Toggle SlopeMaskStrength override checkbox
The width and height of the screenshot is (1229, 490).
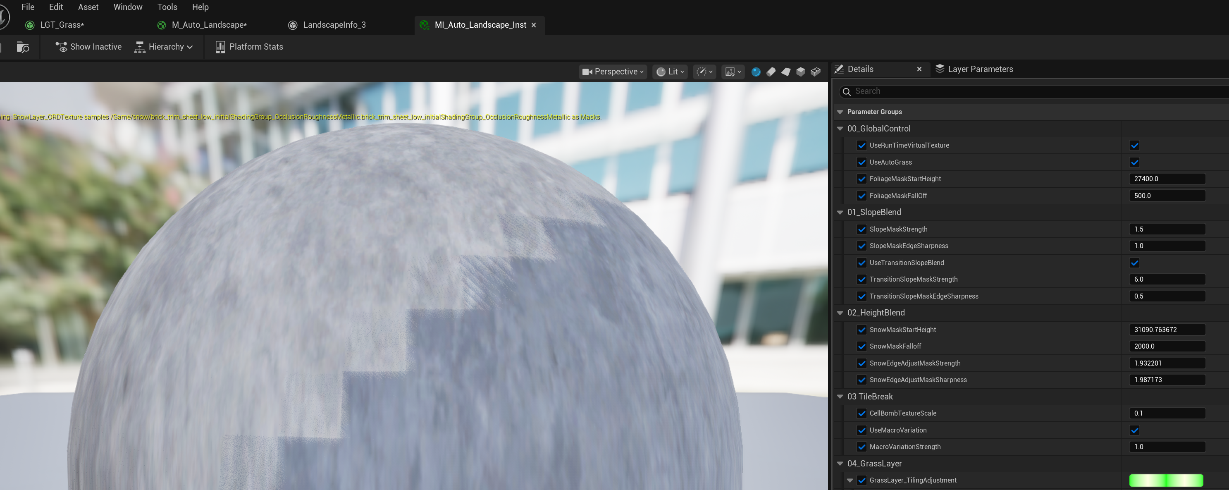(x=861, y=229)
